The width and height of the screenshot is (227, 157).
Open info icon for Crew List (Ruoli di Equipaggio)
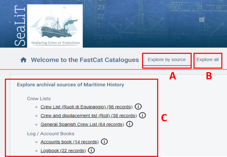coord(138,107)
